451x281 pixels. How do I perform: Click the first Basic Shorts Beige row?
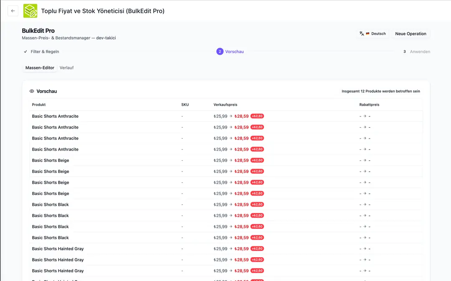(x=226, y=160)
